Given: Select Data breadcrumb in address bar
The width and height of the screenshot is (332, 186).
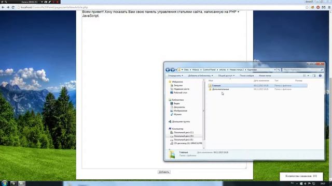Looking at the screenshot, I should coord(186,70).
